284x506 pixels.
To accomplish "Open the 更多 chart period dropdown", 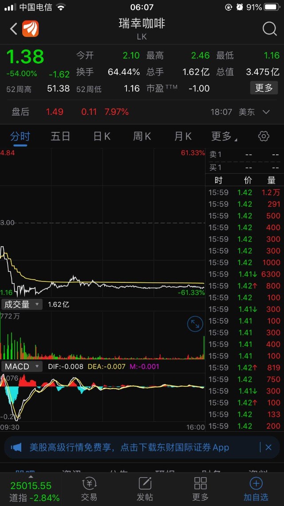I will [x=224, y=136].
